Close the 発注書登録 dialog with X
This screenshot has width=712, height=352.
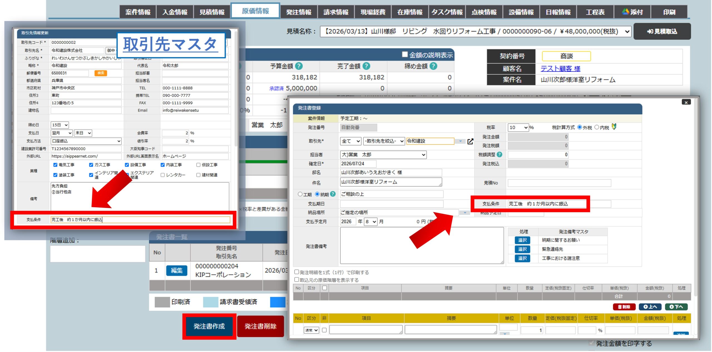pos(686,102)
